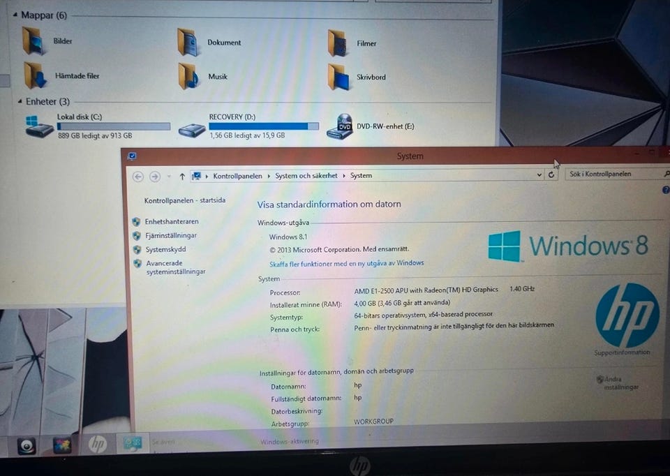
Task: Open the camera app on the taskbar
Action: pos(27,446)
